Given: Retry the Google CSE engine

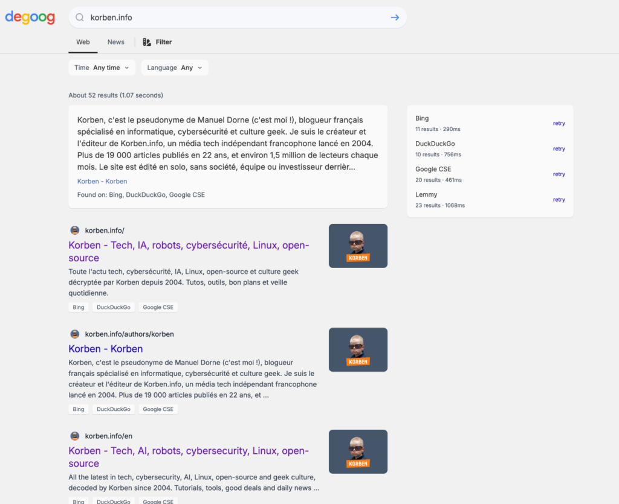Looking at the screenshot, I should [x=559, y=174].
